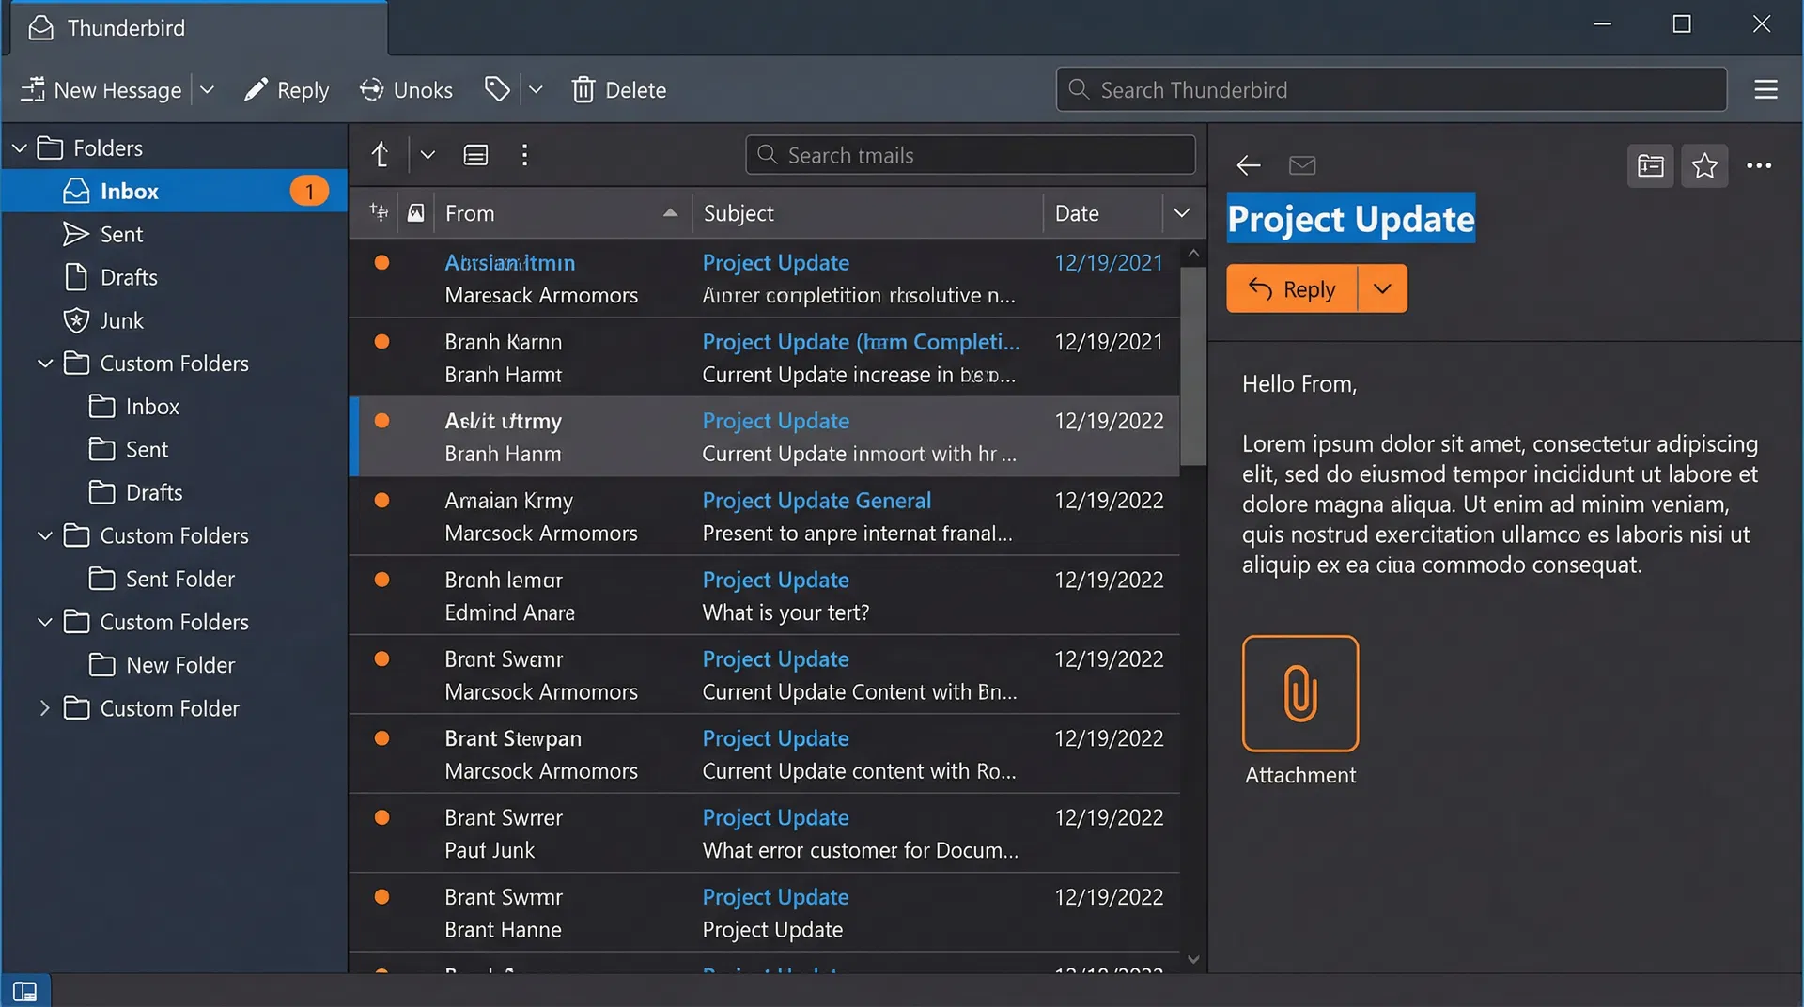
Task: Click the three-dot more menu in message pane
Action: (1759, 165)
